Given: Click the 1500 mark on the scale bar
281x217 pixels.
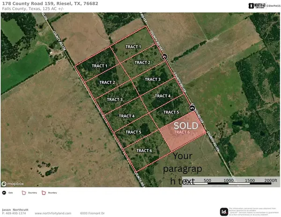Looking at the screenshot, I should coord(250,181).
